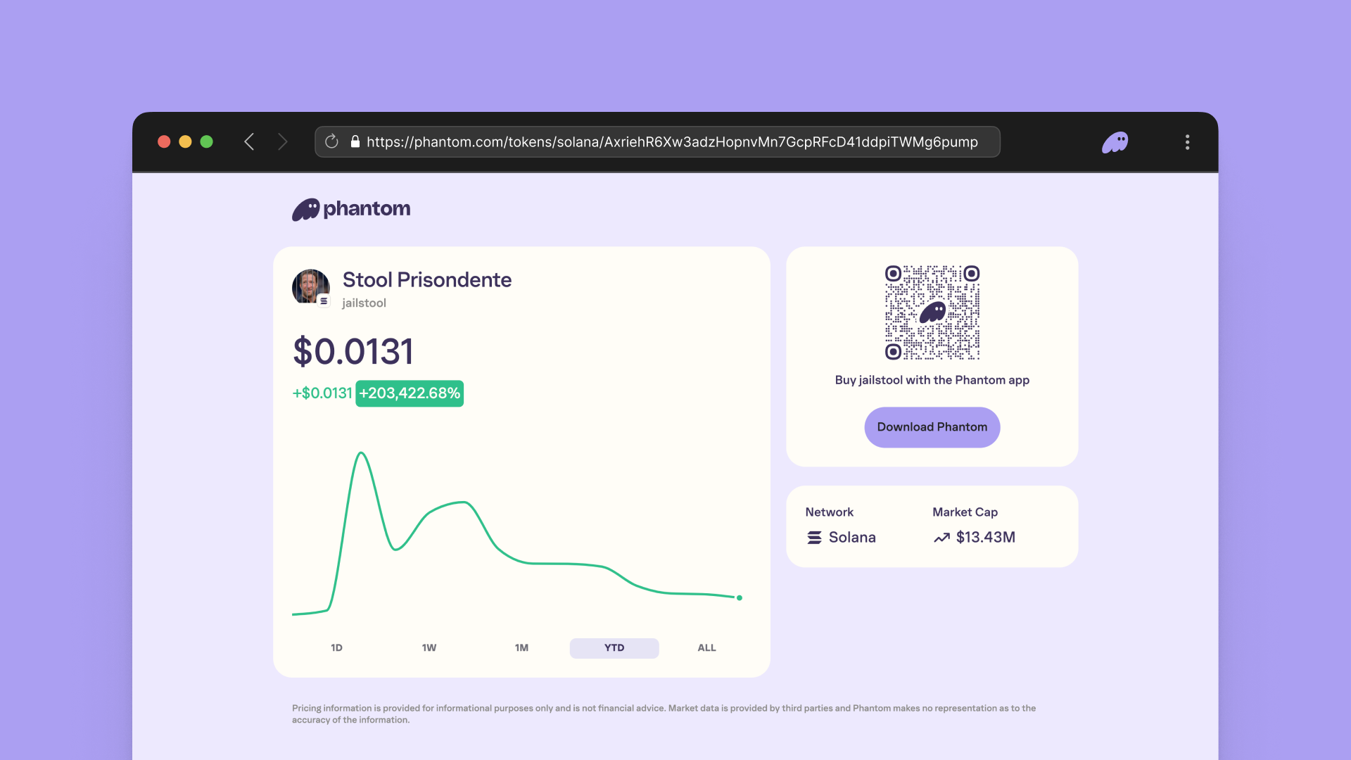1351x760 pixels.
Task: Select the YTD chart range
Action: [614, 648]
